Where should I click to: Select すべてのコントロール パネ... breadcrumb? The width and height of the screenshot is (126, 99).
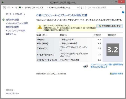click(35, 8)
